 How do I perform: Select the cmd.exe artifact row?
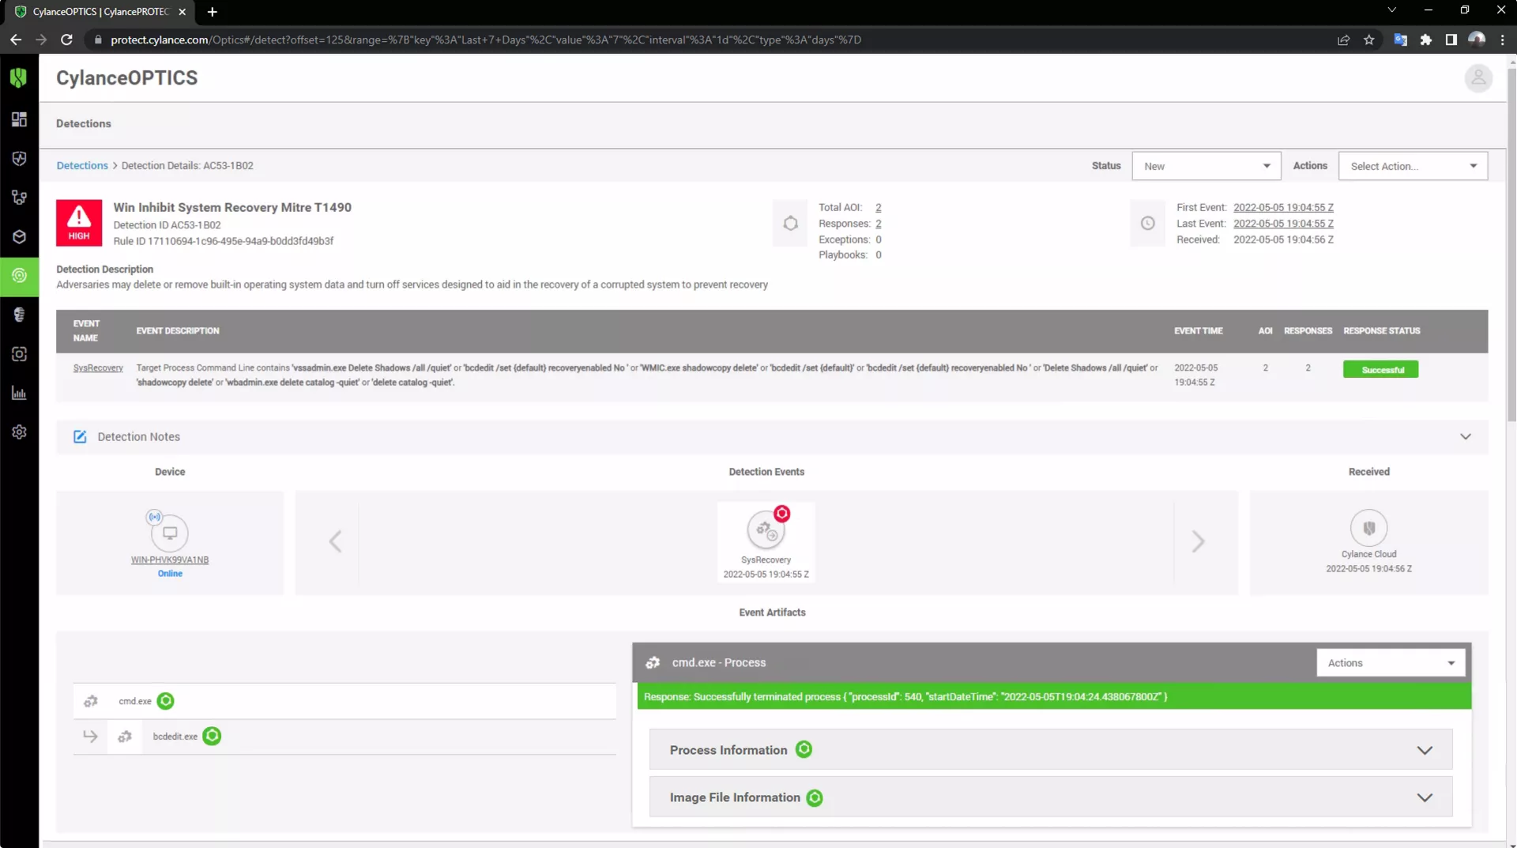coord(344,701)
